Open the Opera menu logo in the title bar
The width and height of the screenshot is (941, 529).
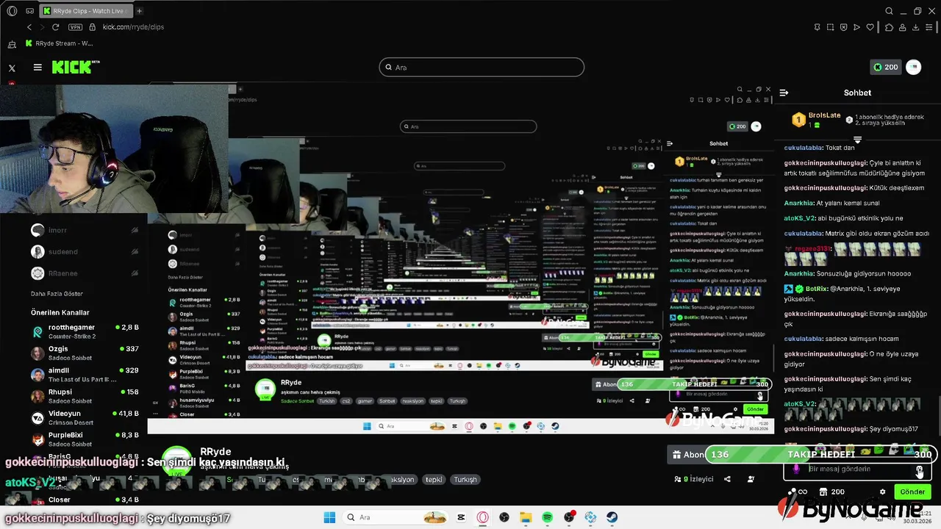point(12,11)
